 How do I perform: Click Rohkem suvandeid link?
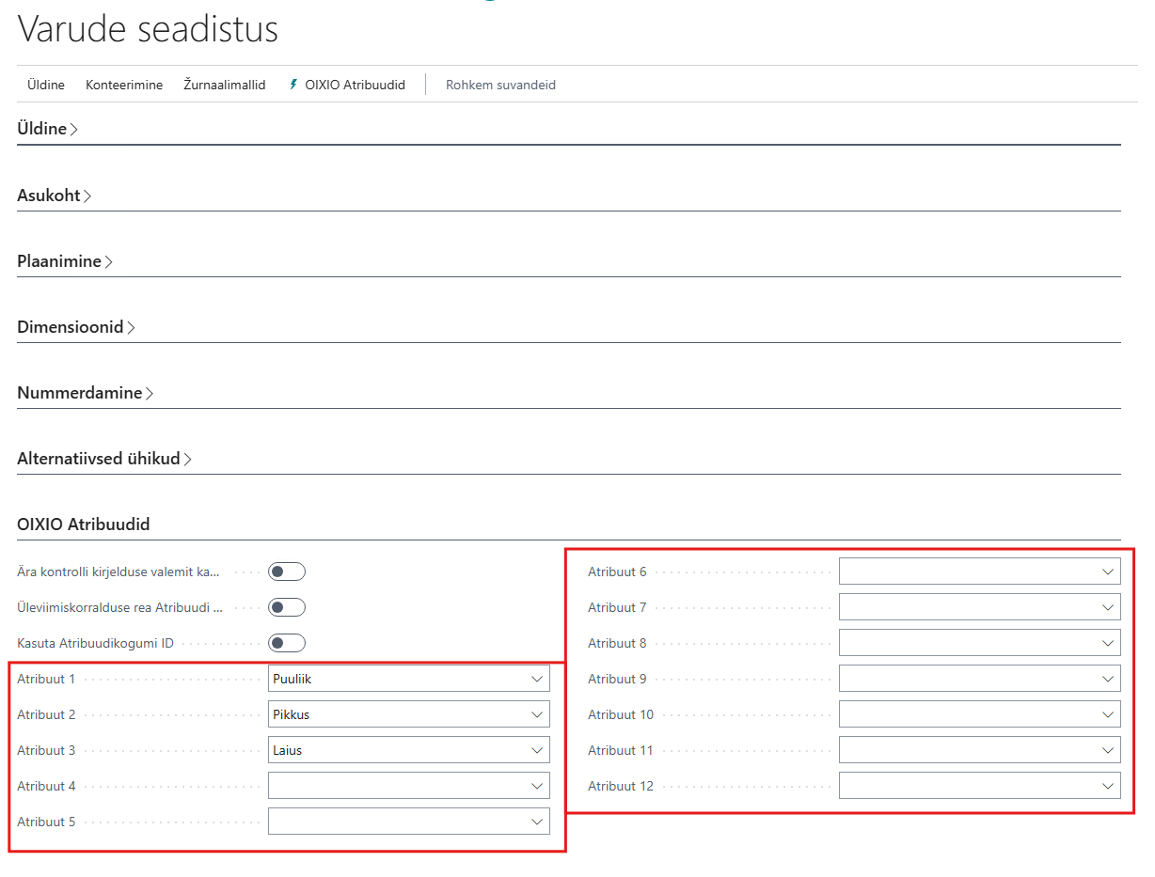pos(500,85)
